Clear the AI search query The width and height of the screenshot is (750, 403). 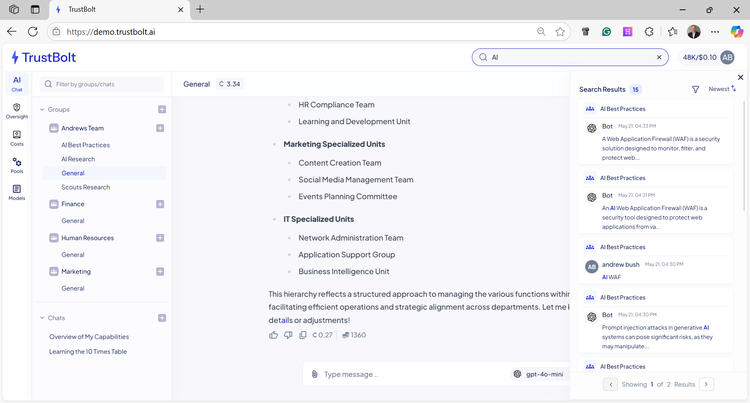(x=659, y=57)
